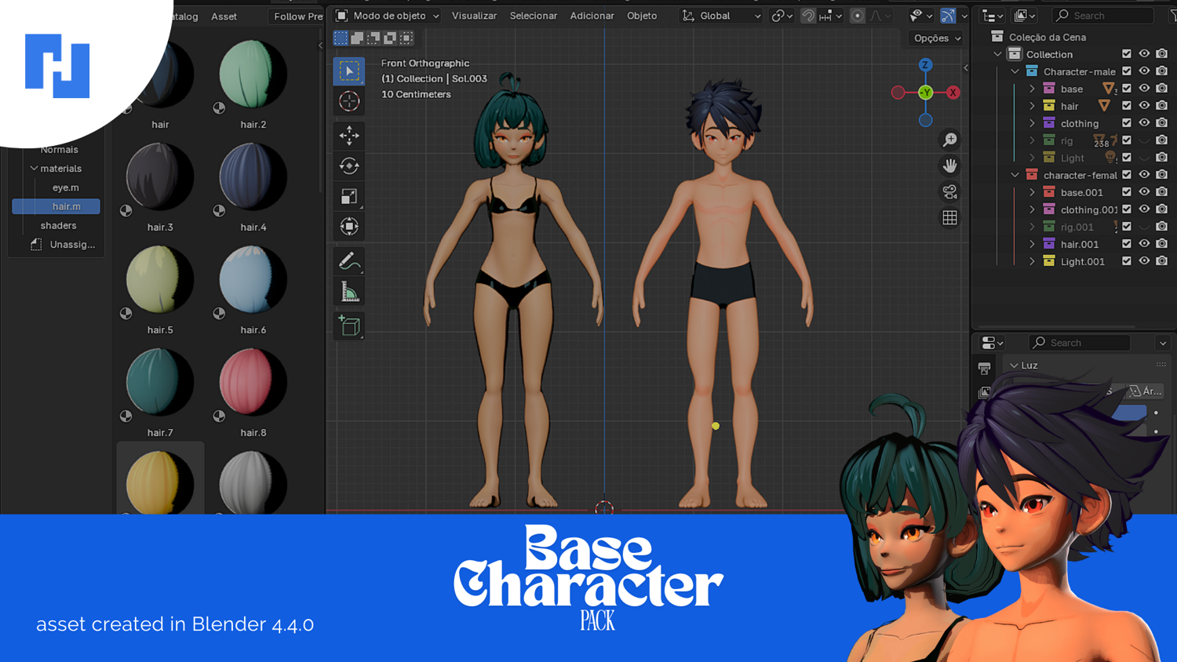This screenshot has height=662, width=1177.
Task: Switch perspective/orthographic with grid icon
Action: click(x=949, y=217)
